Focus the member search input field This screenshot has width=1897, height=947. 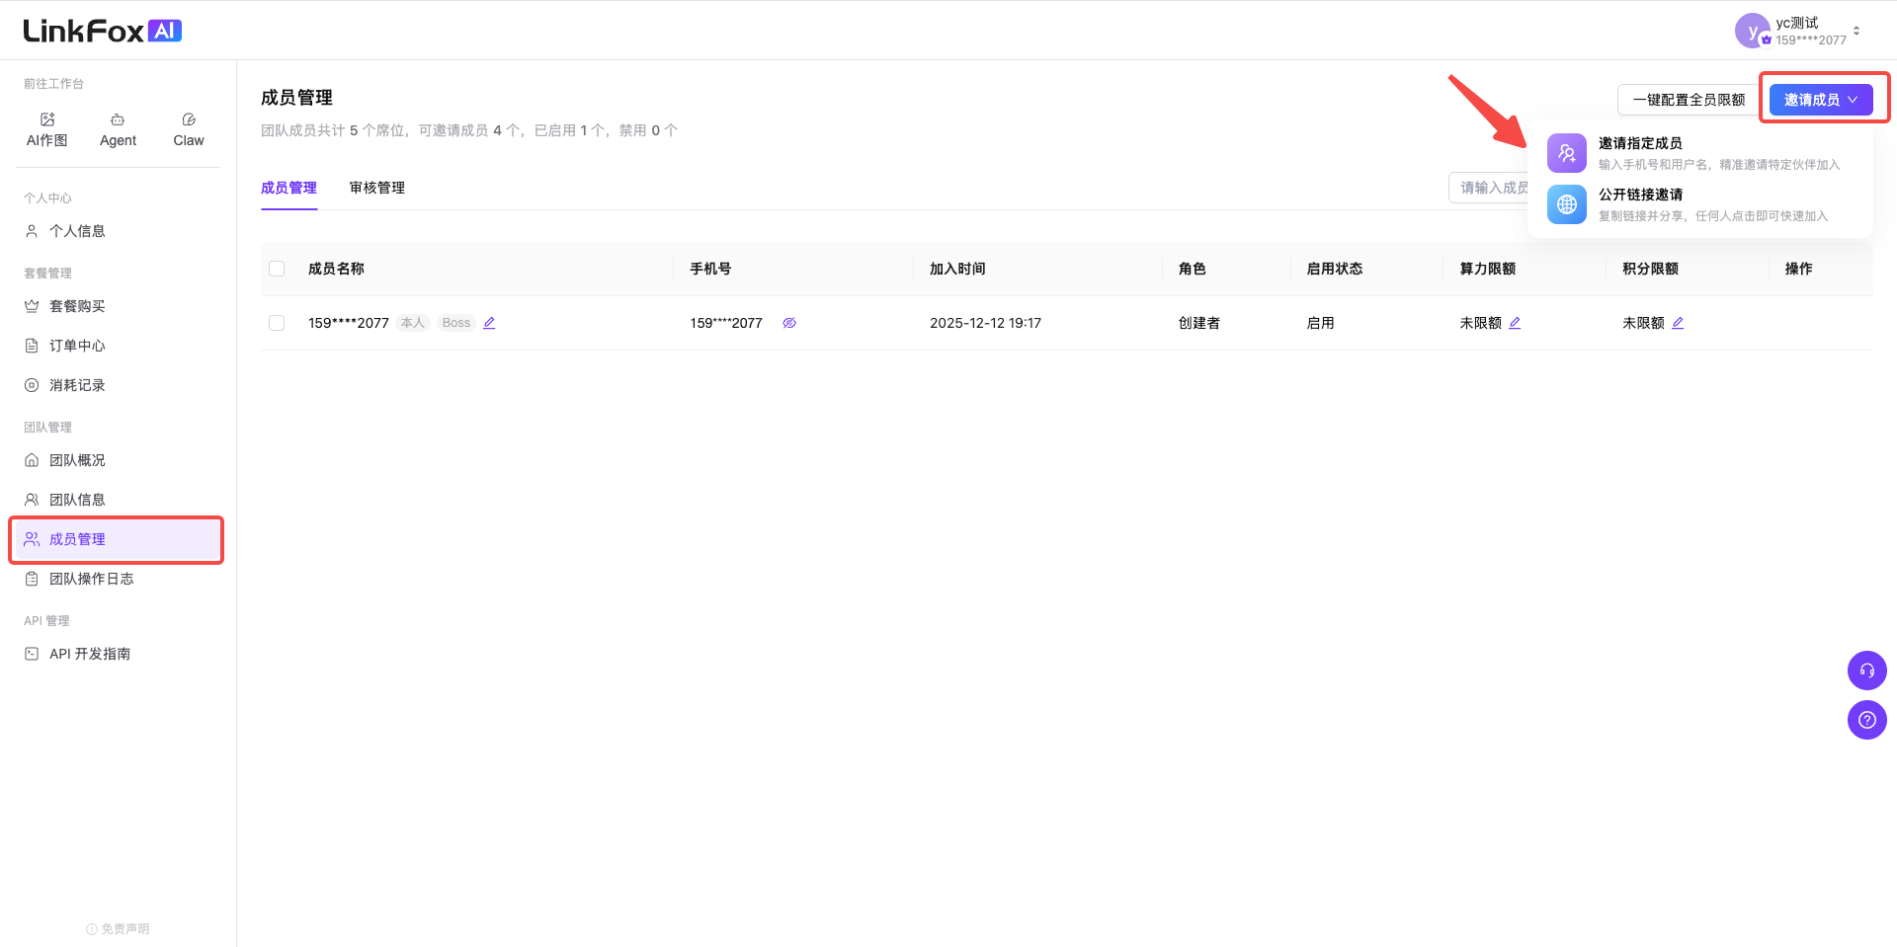click(1490, 188)
